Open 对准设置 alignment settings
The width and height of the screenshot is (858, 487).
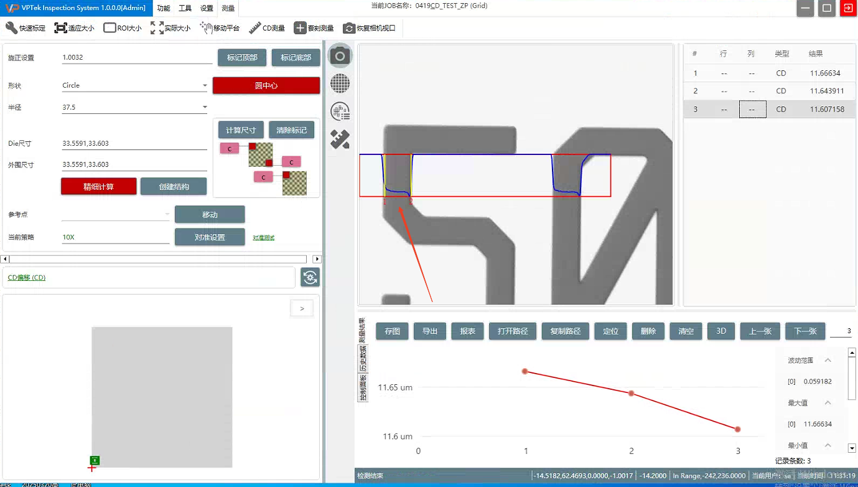pos(210,237)
